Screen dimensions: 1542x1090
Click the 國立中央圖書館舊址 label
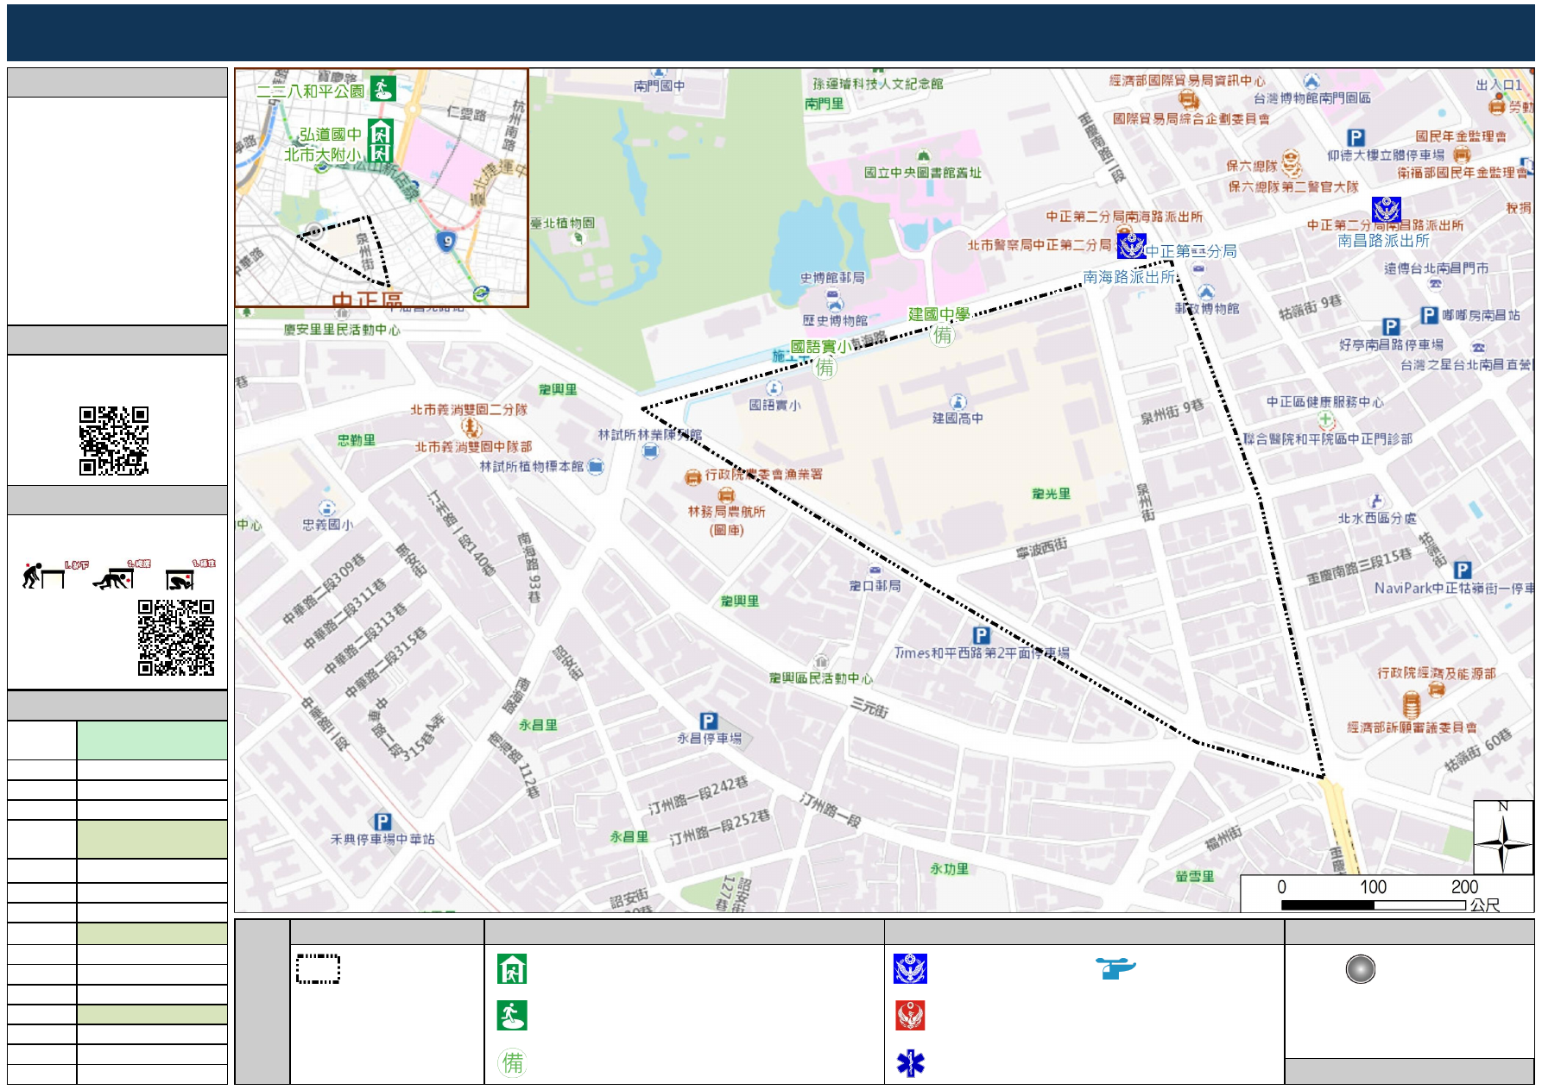tap(923, 173)
